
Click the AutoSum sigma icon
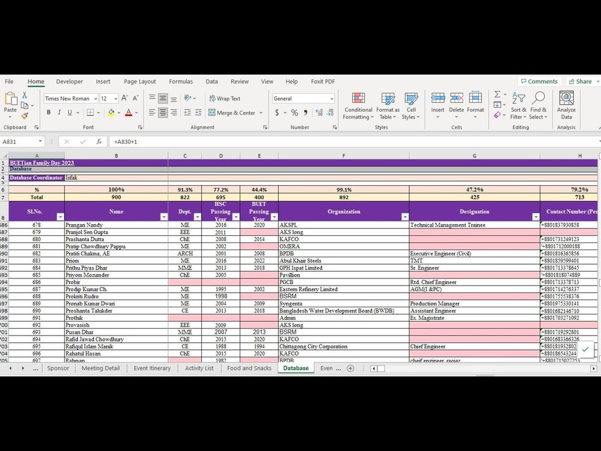coord(497,94)
